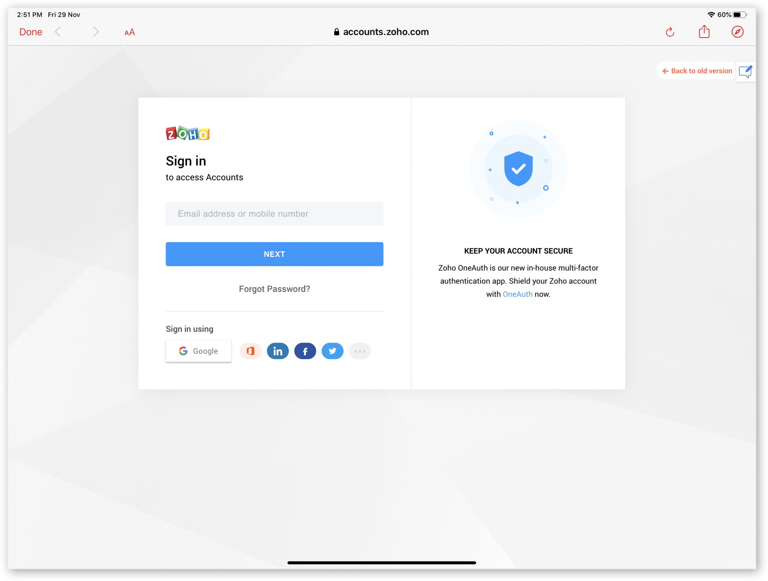Expand more sign-in options with the ellipsis
Image resolution: width=768 pixels, height=581 pixels.
click(360, 351)
